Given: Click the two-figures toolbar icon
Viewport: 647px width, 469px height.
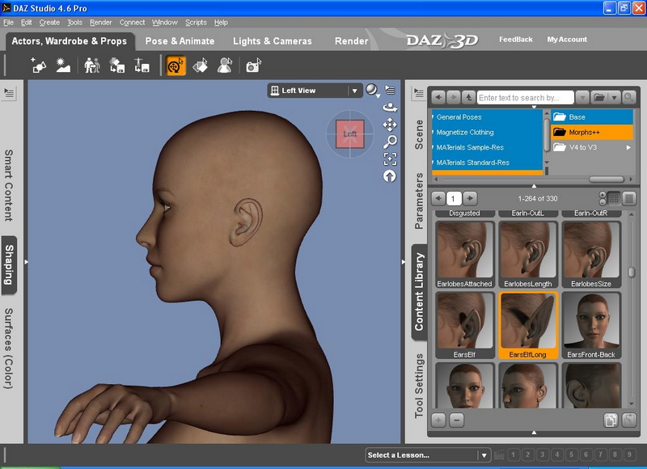Looking at the screenshot, I should click(x=92, y=65).
